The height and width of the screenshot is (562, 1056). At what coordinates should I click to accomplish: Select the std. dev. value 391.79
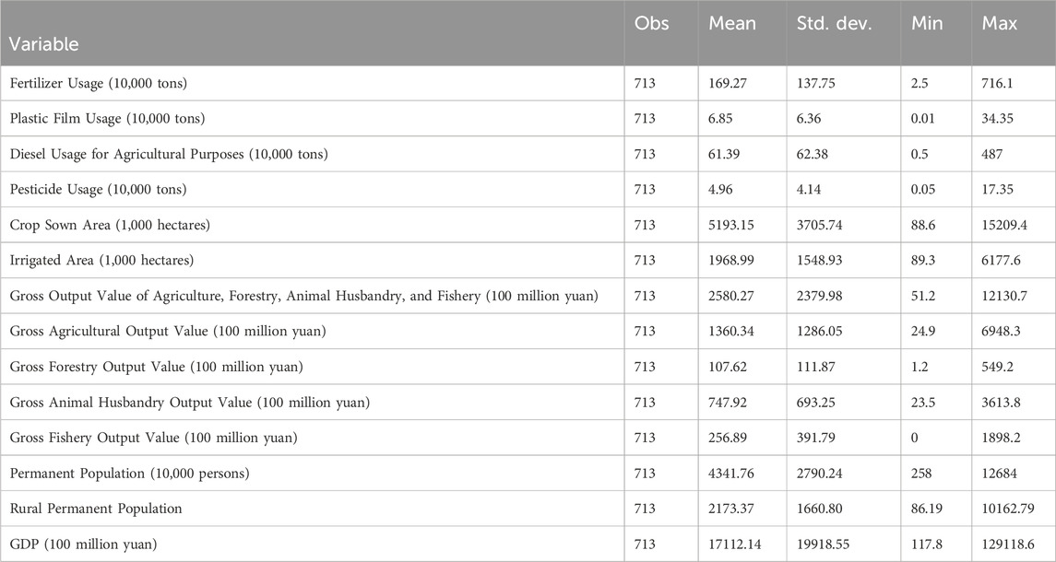[815, 438]
